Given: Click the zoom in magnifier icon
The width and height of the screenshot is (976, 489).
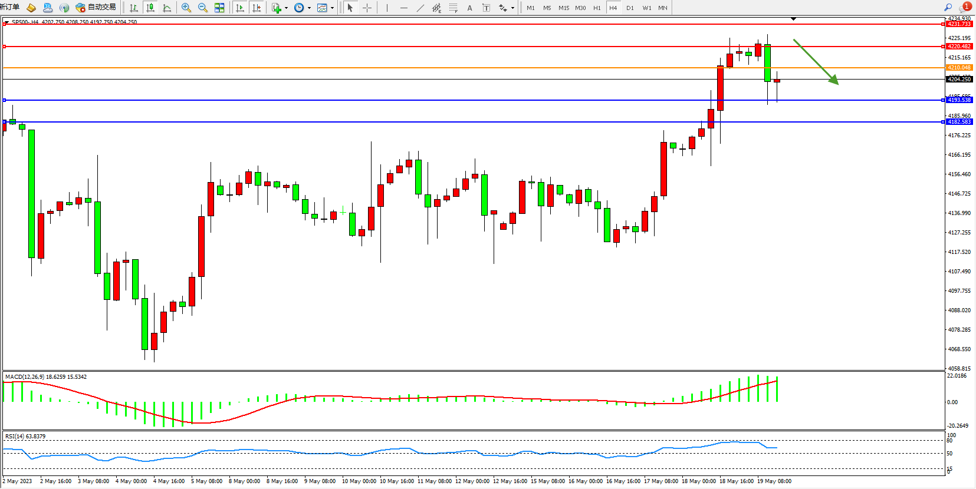Looking at the screenshot, I should (x=186, y=8).
